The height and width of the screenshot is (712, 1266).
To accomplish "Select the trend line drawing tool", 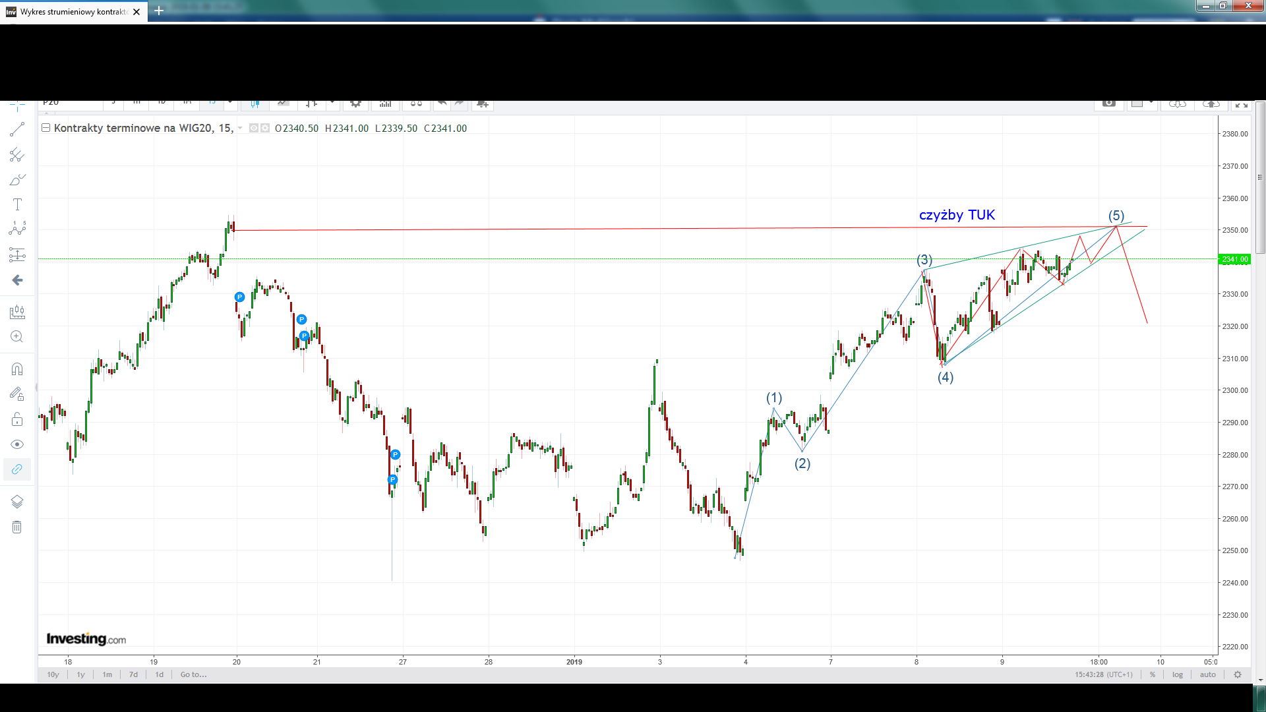I will 17,130.
